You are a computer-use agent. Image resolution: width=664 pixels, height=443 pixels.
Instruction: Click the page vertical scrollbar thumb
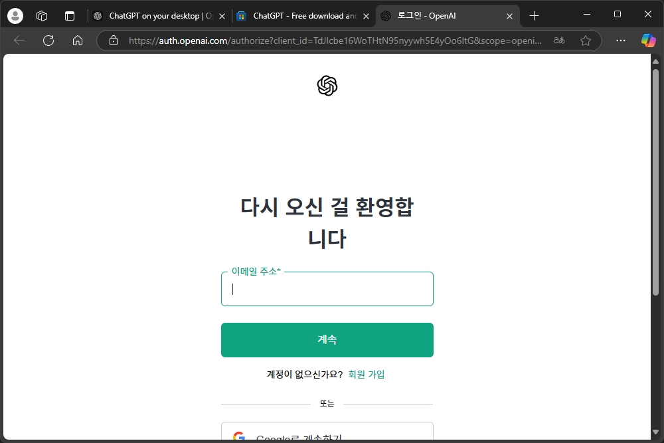[x=655, y=182]
